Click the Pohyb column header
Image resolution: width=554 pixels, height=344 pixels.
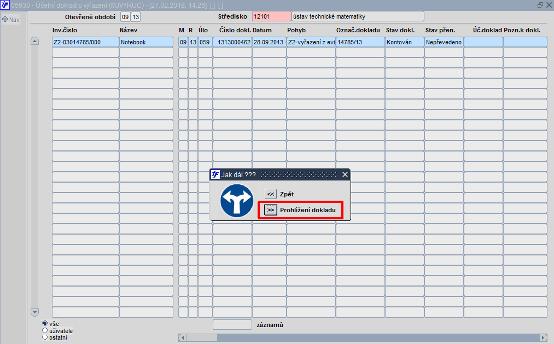point(296,30)
